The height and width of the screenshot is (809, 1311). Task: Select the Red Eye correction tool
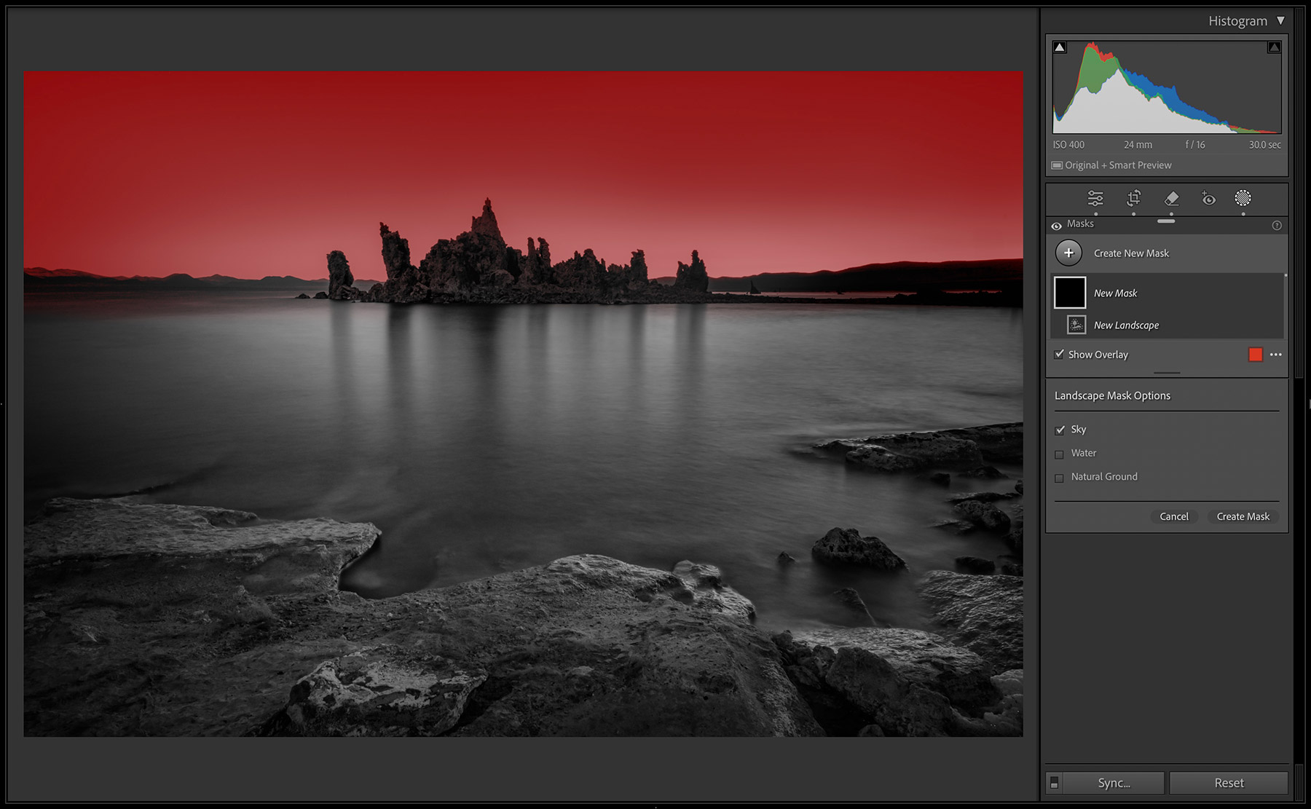tap(1208, 198)
